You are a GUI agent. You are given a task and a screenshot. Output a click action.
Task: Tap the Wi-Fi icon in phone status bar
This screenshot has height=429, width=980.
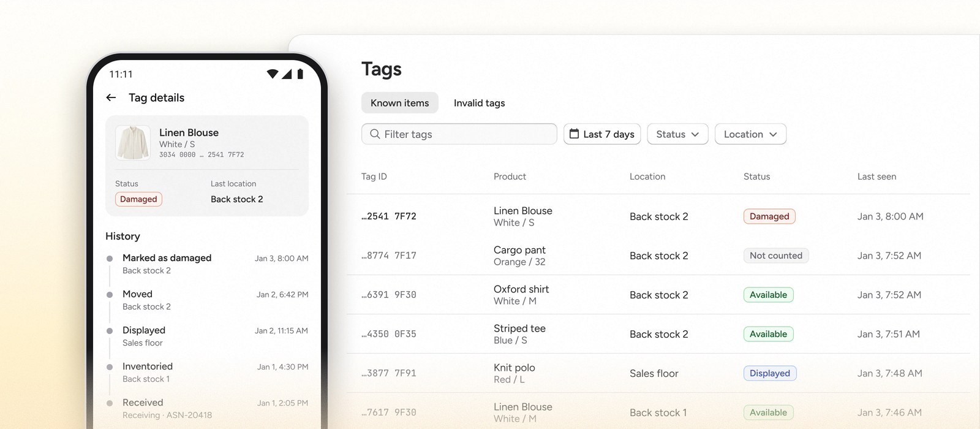273,74
